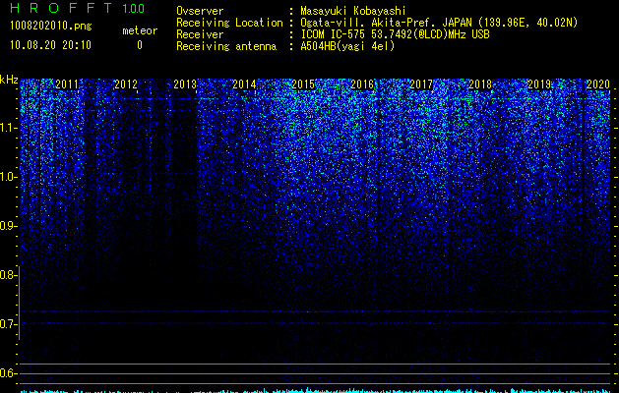This screenshot has width=619, height=393.
Task: Click the 2012 time marker
Action: click(x=126, y=84)
